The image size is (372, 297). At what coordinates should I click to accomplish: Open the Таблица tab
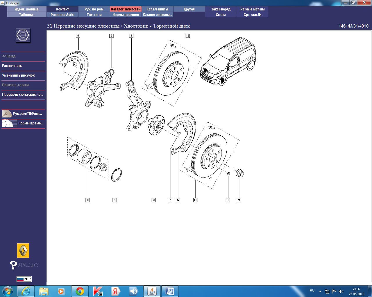pos(27,15)
